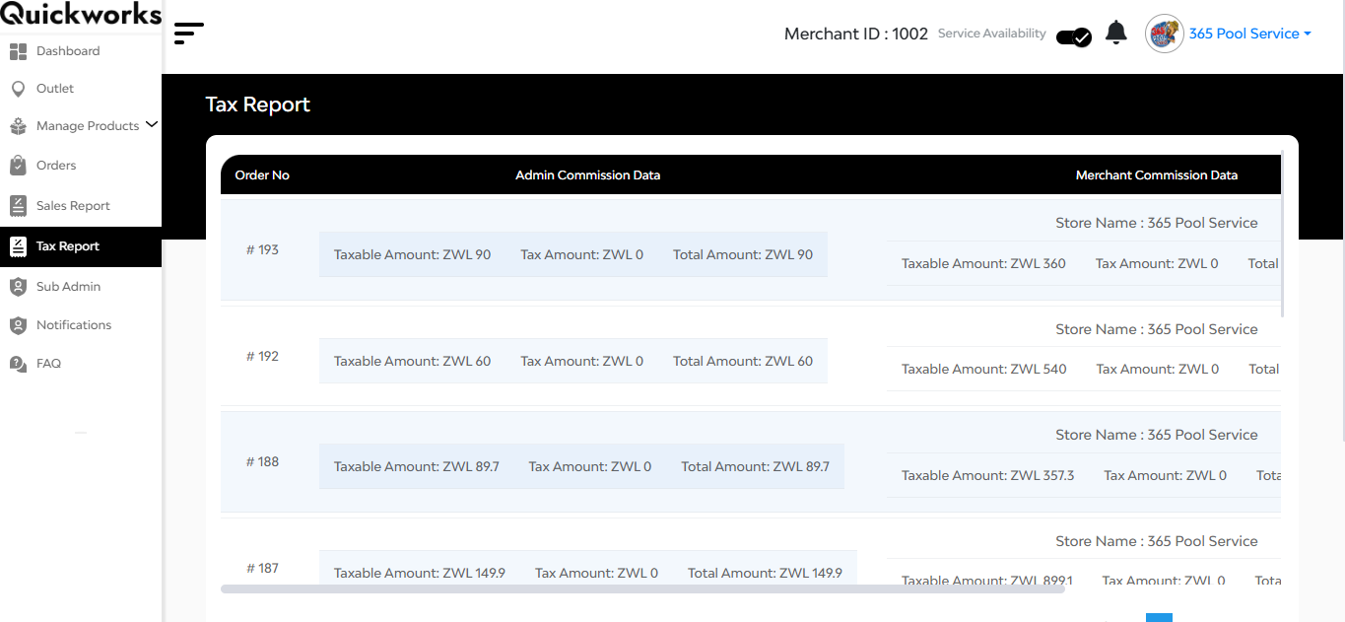
Task: Open Sub Admin section
Action: click(68, 287)
